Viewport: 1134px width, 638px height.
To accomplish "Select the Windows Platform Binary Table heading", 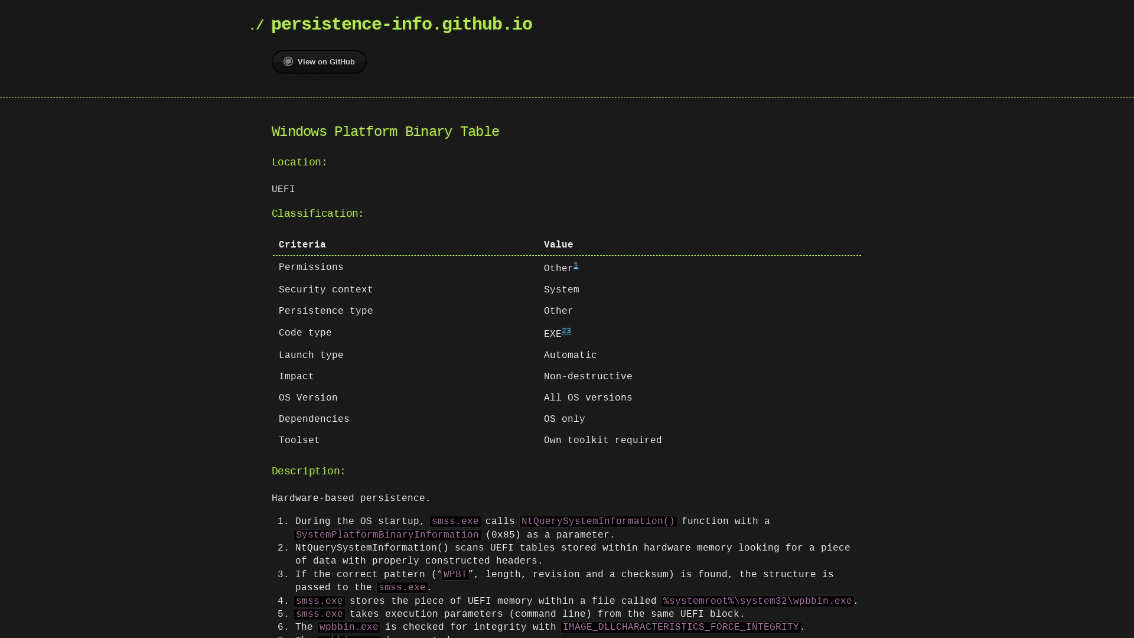I will point(385,132).
